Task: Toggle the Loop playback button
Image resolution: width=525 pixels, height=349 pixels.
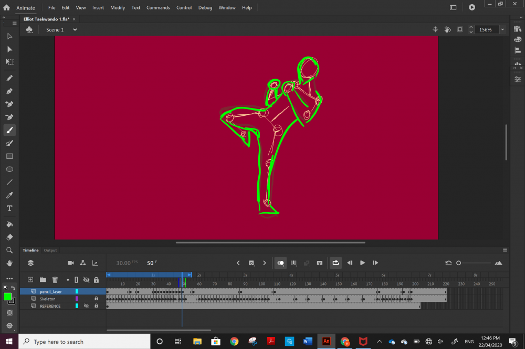Action: click(x=335, y=263)
